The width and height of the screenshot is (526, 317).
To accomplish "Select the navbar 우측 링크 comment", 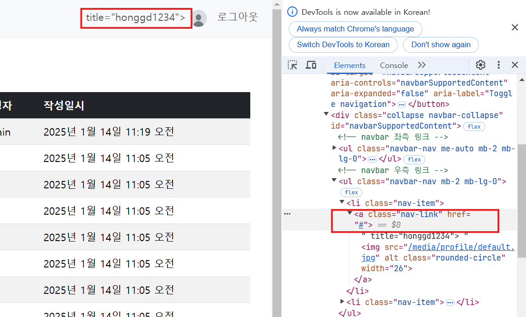I will tap(393, 170).
